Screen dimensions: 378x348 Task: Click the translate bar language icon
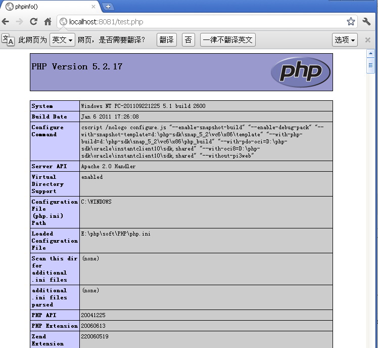pos(8,40)
